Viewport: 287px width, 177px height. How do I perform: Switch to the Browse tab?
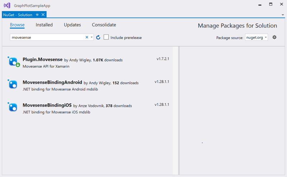pos(17,25)
